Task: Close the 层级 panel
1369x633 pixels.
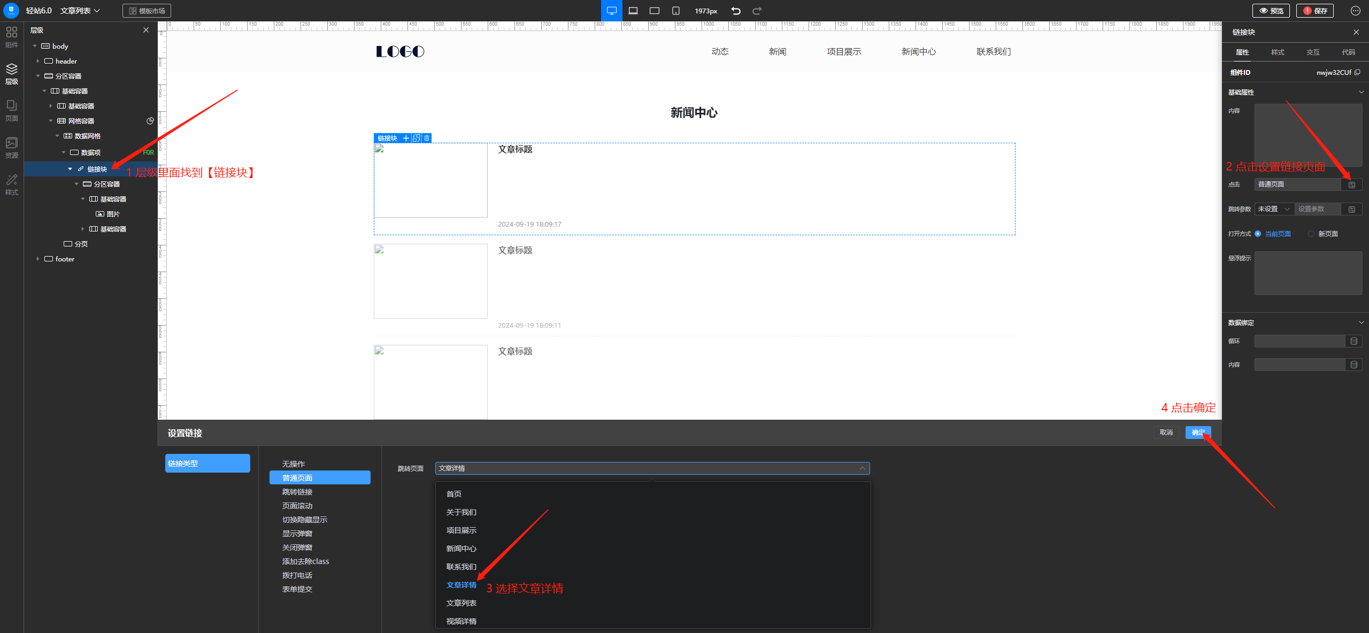Action: pos(146,30)
